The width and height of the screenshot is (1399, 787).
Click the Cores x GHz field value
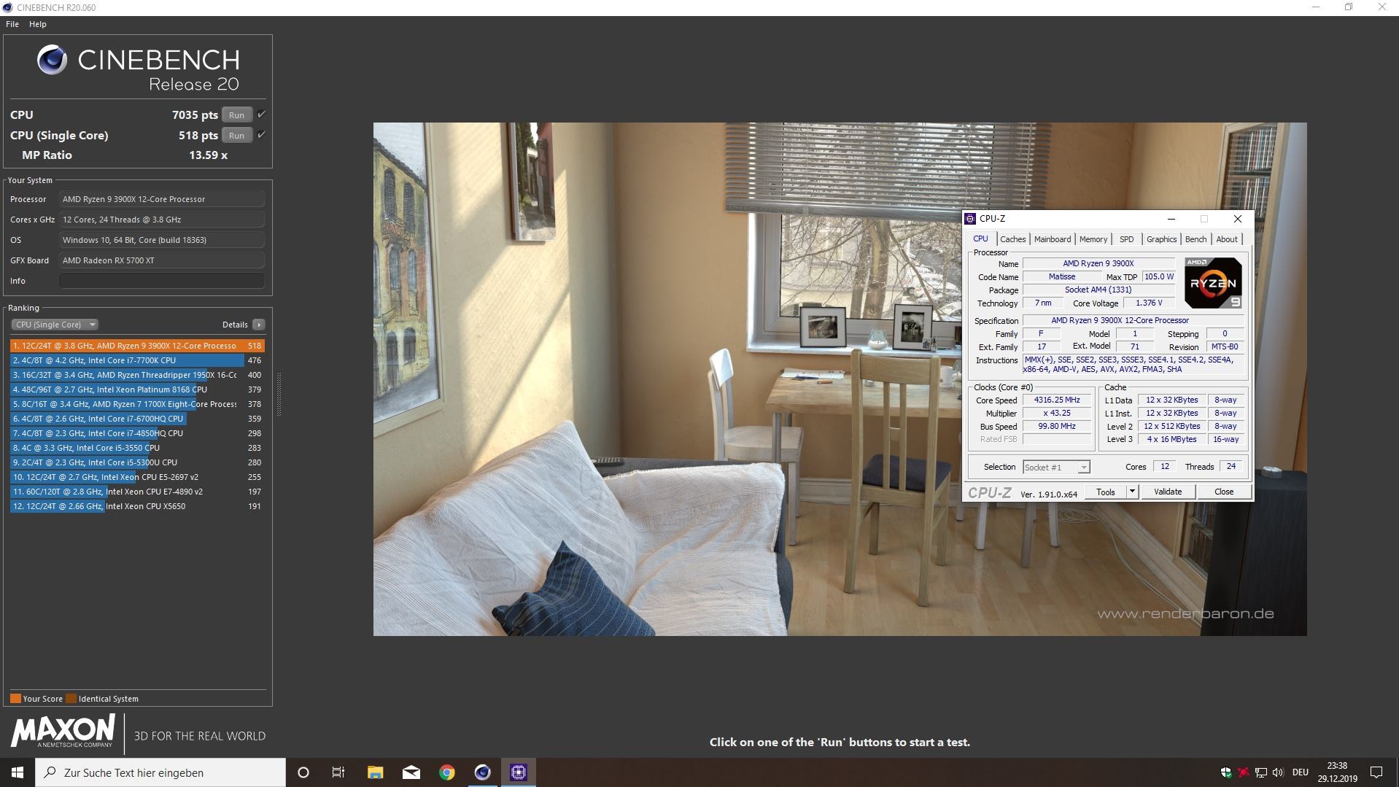pos(162,220)
